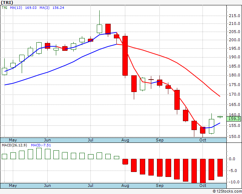This screenshot has height=194, width=242.
Task: Click the MA(3) legend label
Action: click(x=44, y=8)
